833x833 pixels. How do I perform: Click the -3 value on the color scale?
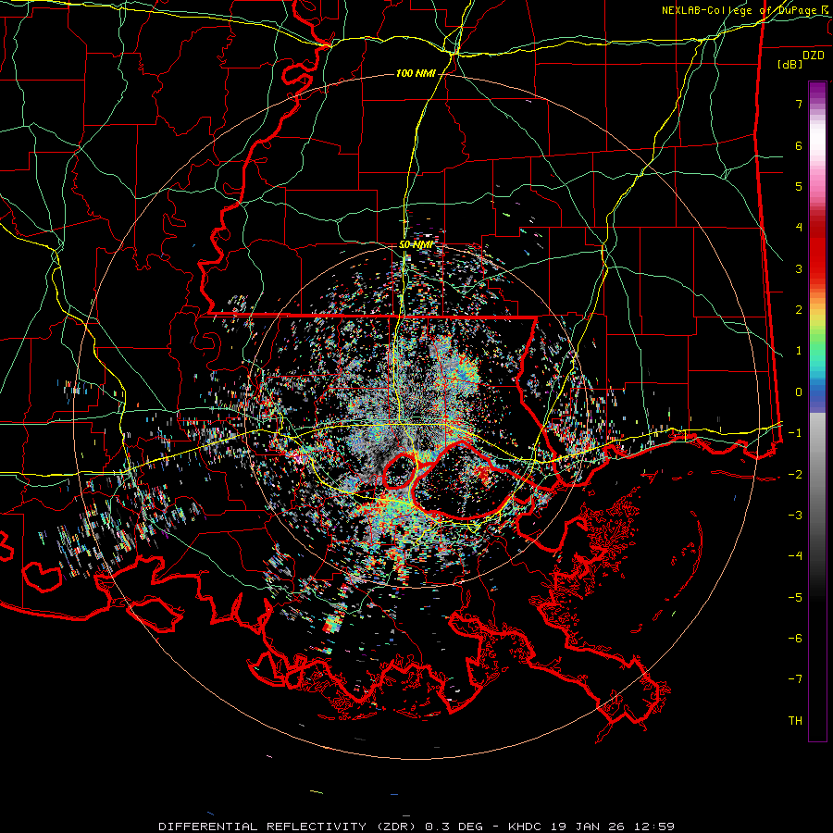pyautogui.click(x=795, y=516)
